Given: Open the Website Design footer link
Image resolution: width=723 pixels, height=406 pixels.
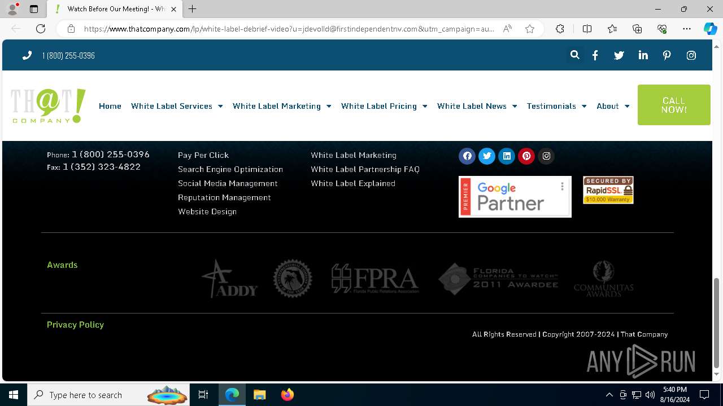Looking at the screenshot, I should (x=207, y=211).
